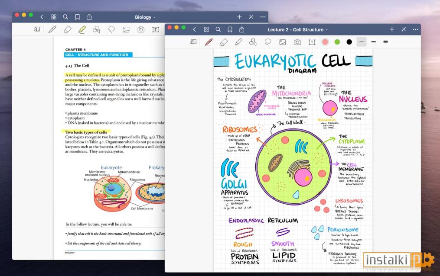Add a new page in Lecture 2 window
The image size is (440, 276).
[x=392, y=29]
